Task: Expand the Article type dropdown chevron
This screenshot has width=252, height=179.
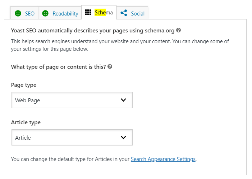Action: coord(123,138)
